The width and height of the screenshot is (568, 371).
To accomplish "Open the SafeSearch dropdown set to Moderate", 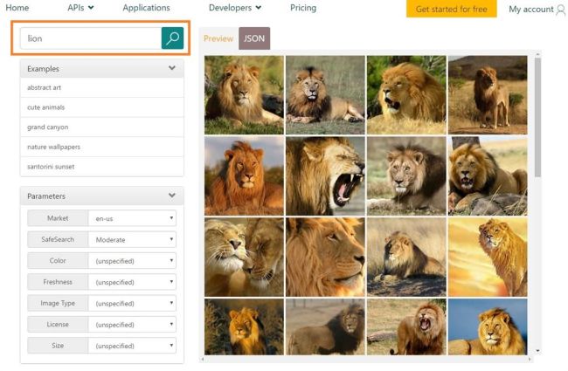I will [132, 239].
